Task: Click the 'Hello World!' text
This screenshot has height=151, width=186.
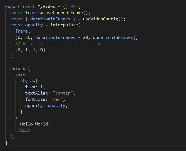Action: click(x=35, y=124)
